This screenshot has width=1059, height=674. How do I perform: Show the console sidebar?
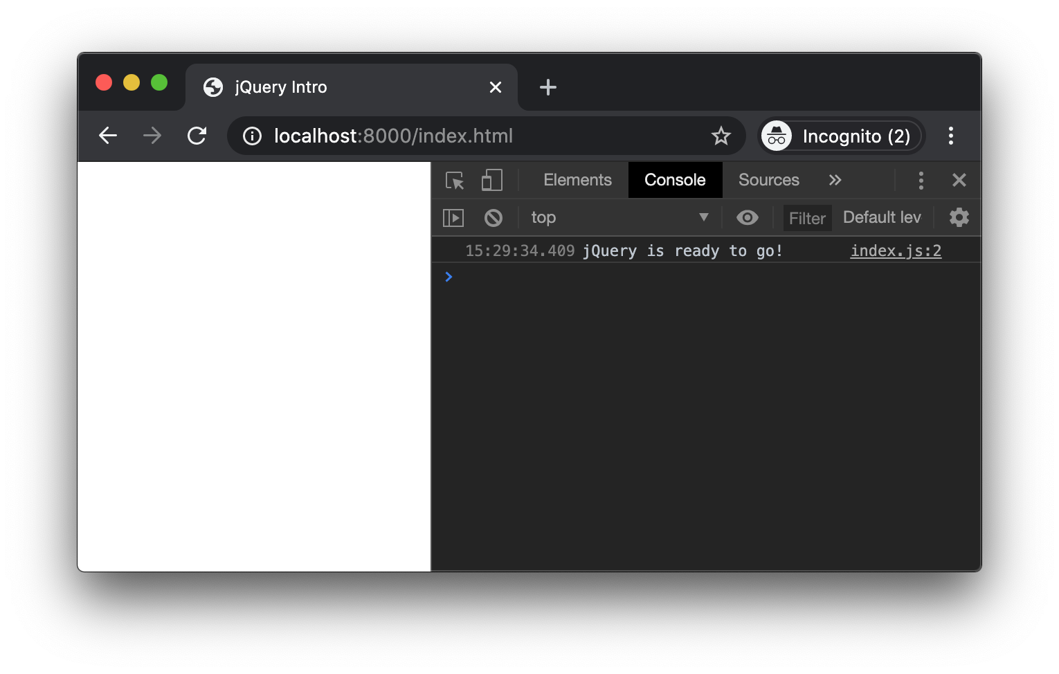click(454, 217)
